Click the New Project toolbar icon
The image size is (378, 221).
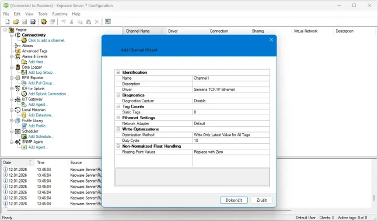8,22
